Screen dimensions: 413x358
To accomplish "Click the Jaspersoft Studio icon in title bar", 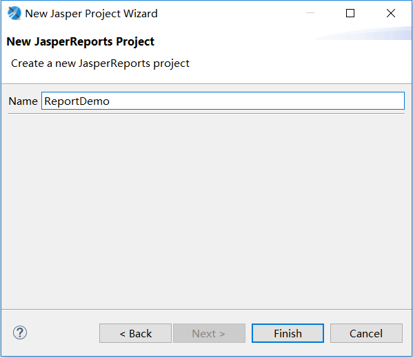I will click(x=14, y=13).
